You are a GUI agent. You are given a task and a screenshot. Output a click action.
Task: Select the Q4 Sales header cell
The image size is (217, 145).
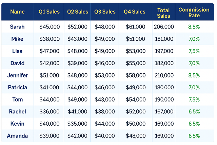click(x=135, y=12)
